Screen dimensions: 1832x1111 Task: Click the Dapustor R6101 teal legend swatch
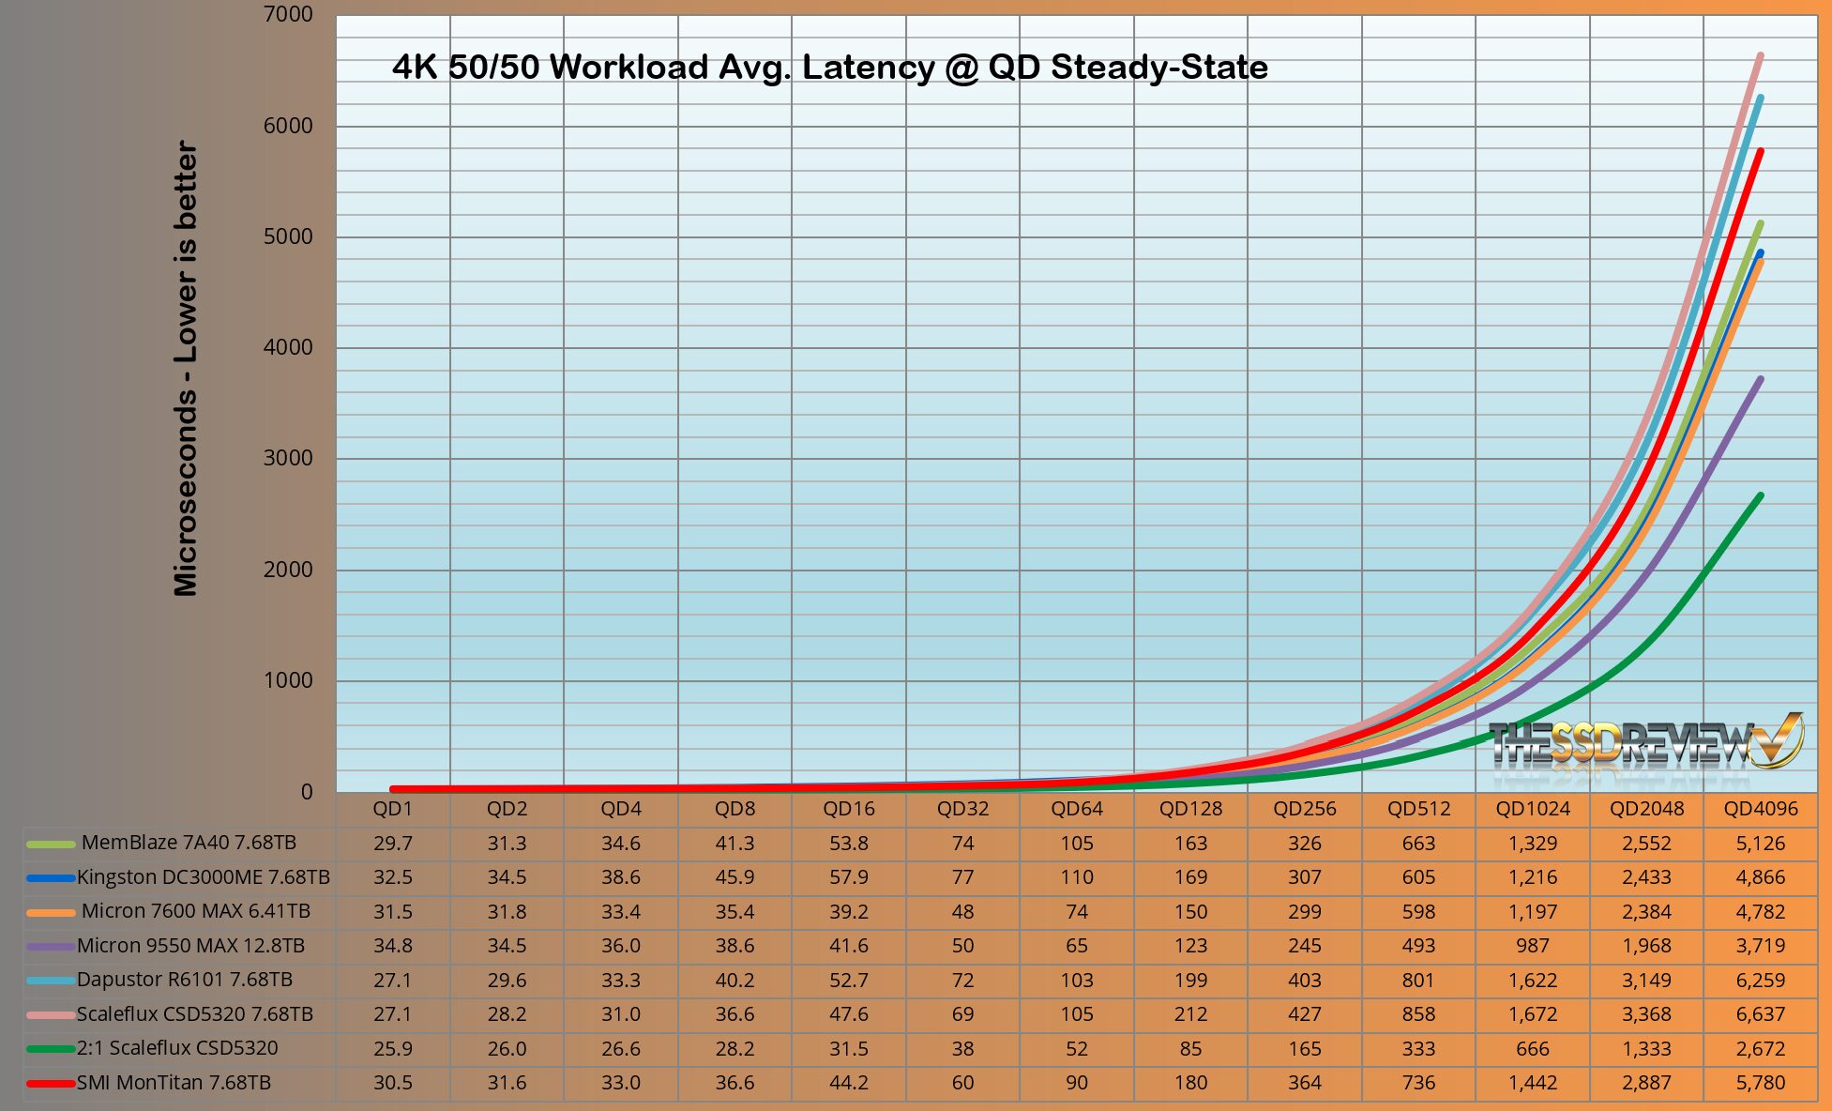tap(51, 981)
